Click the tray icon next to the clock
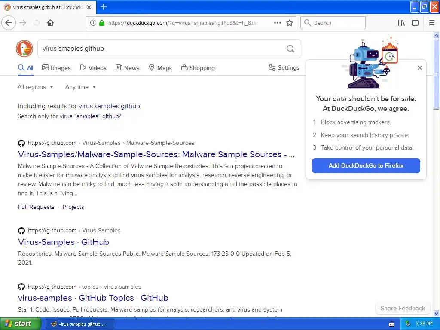The height and width of the screenshot is (330, 440). tap(408, 324)
